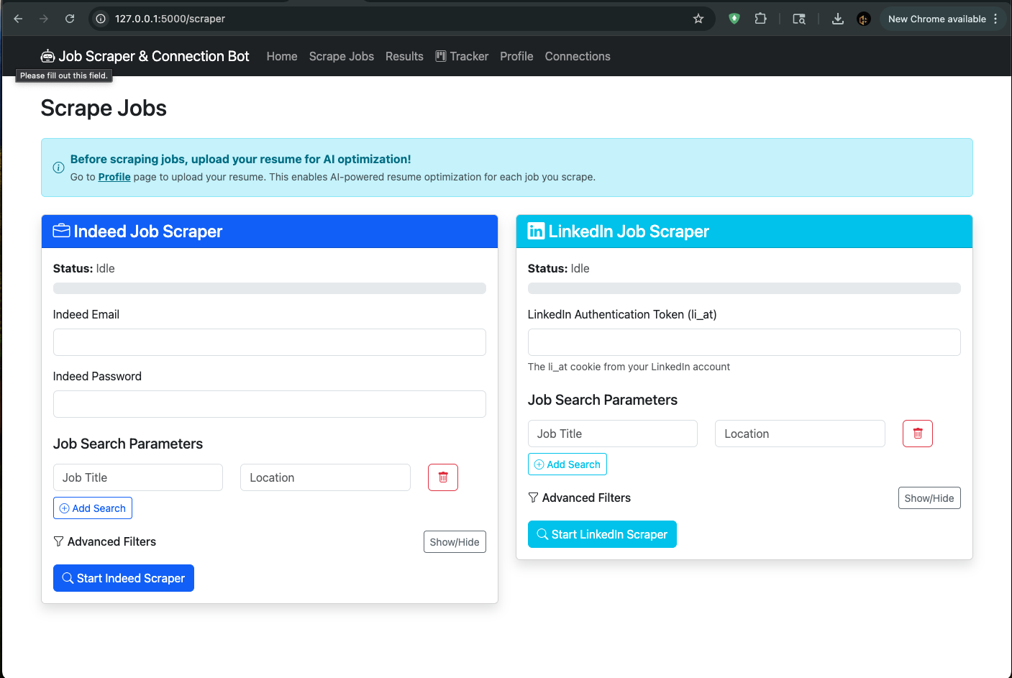This screenshot has width=1012, height=678.
Task: Reload the page with refresh icon
Action: [x=70, y=19]
